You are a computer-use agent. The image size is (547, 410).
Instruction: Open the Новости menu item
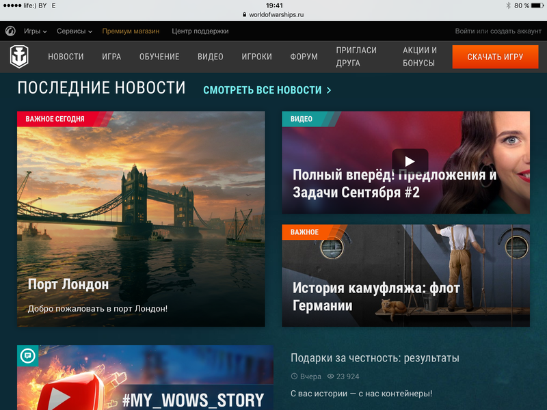pyautogui.click(x=66, y=57)
